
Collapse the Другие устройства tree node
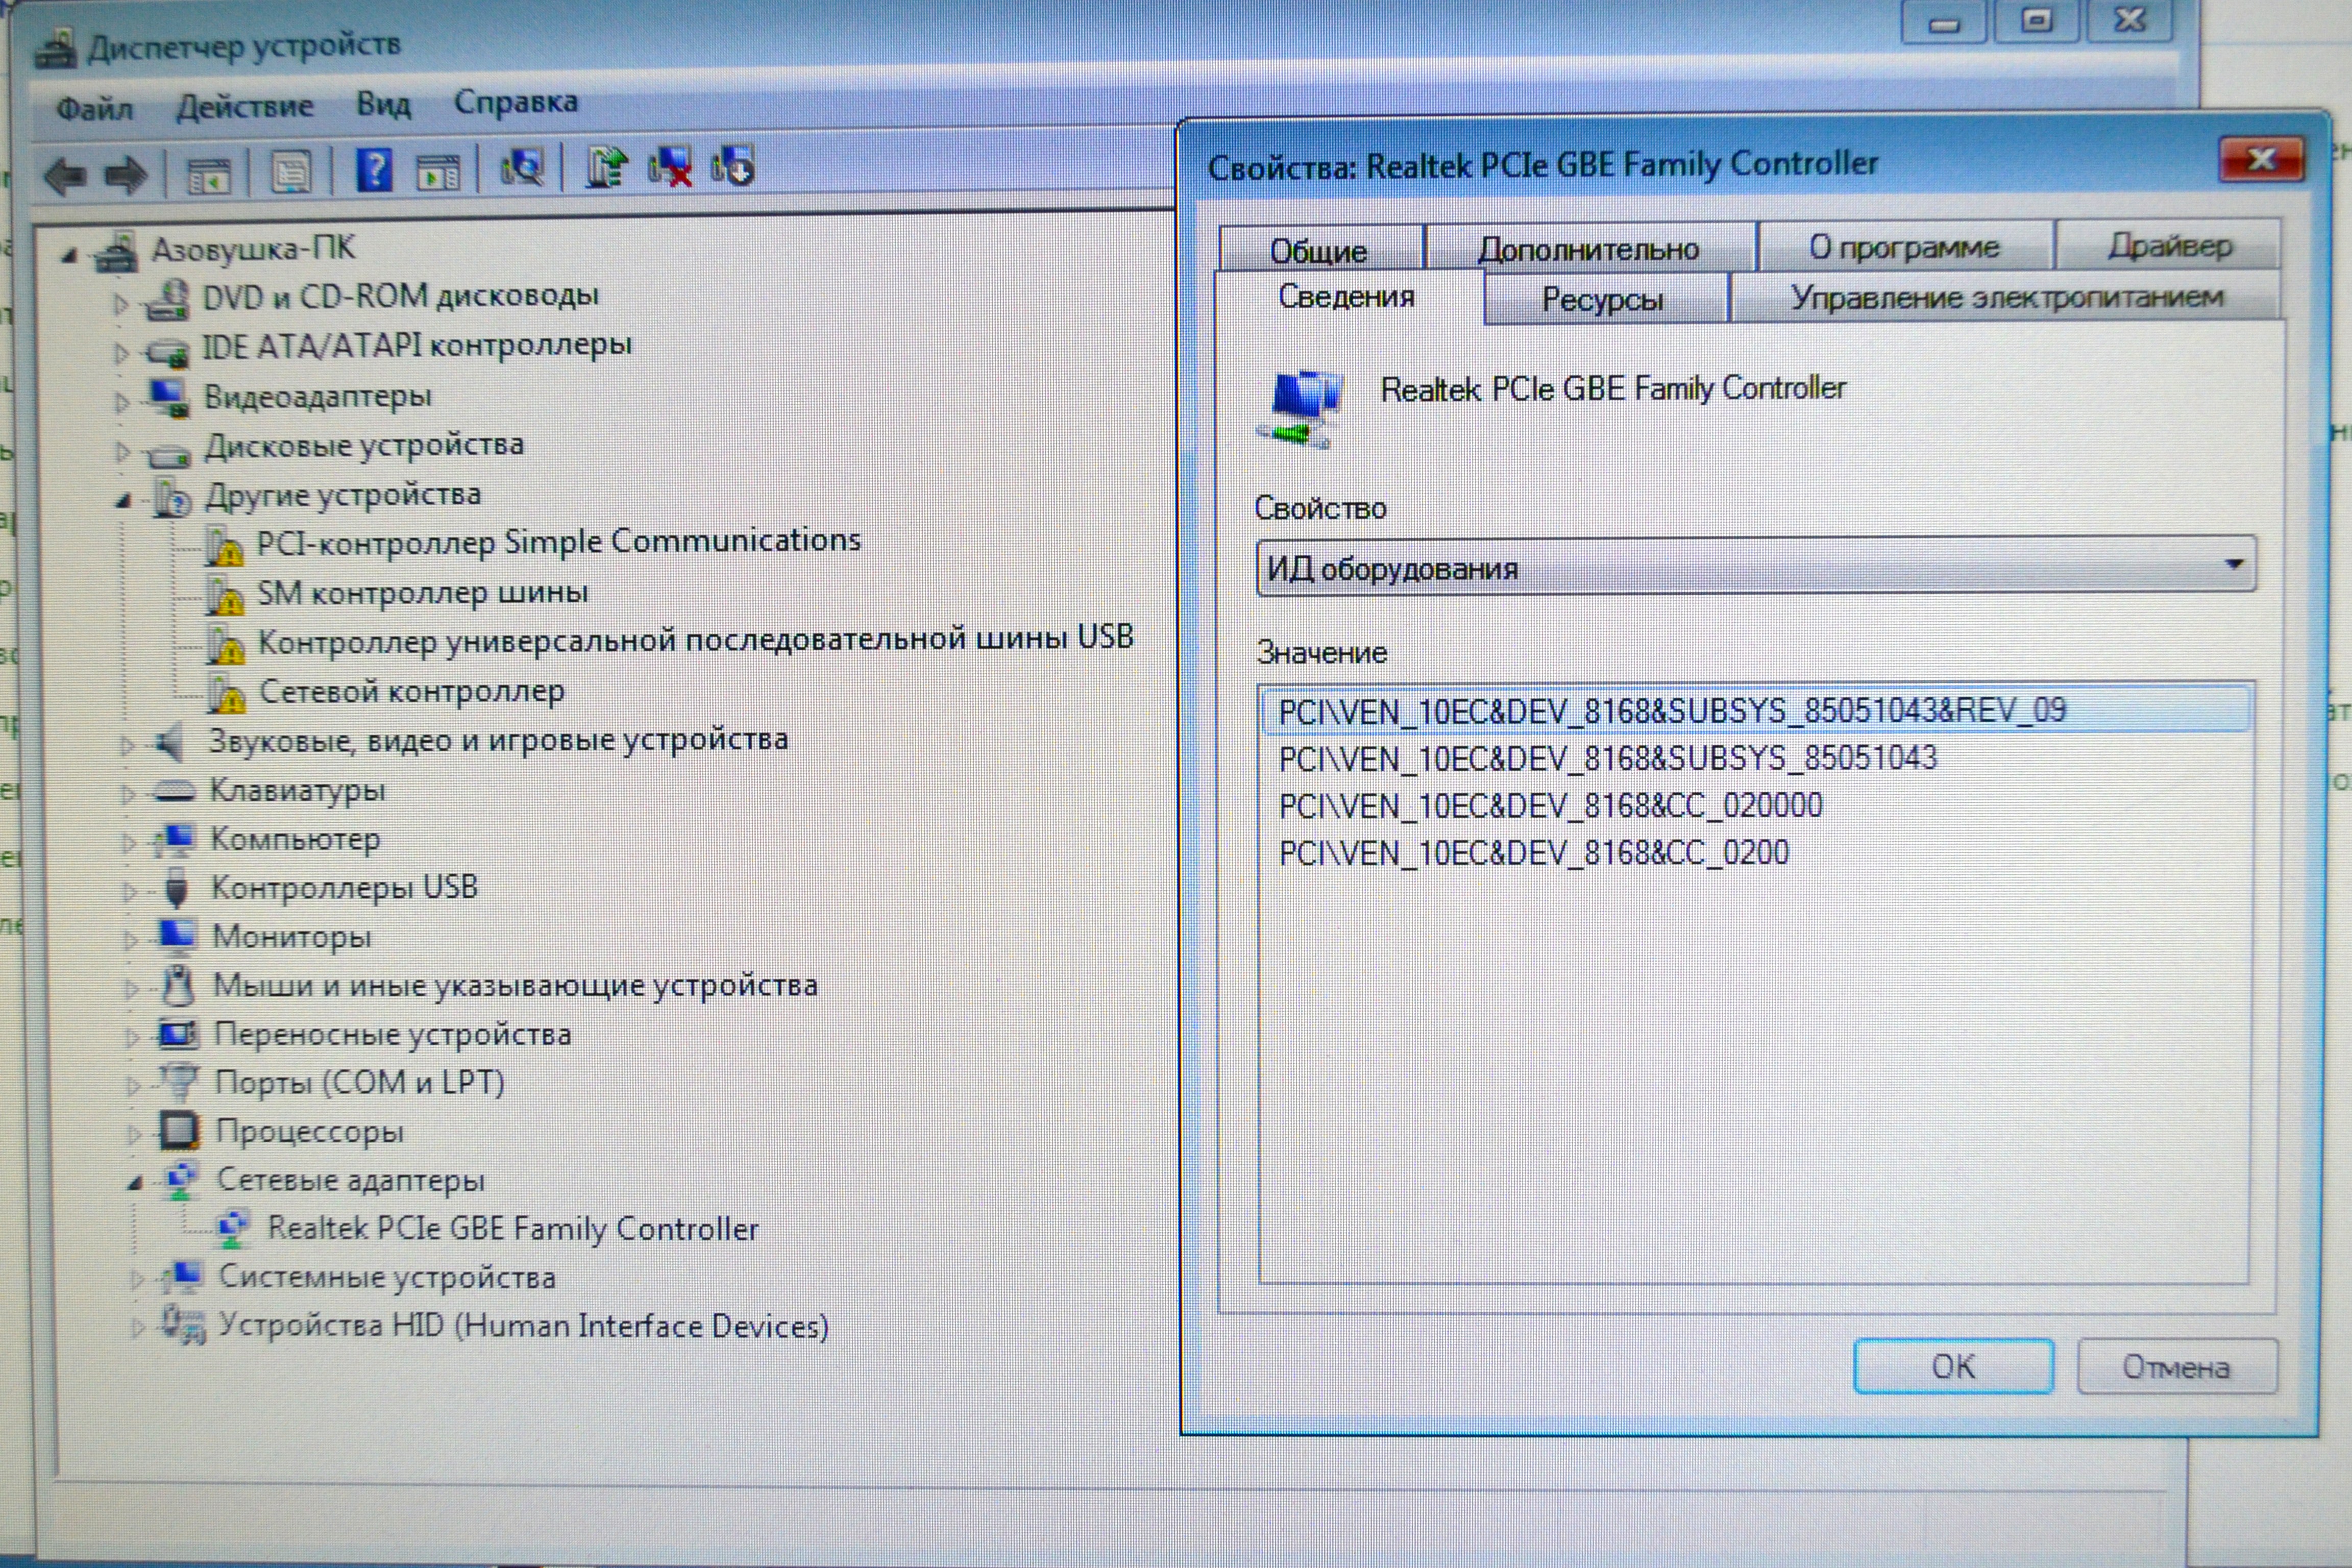[123, 501]
